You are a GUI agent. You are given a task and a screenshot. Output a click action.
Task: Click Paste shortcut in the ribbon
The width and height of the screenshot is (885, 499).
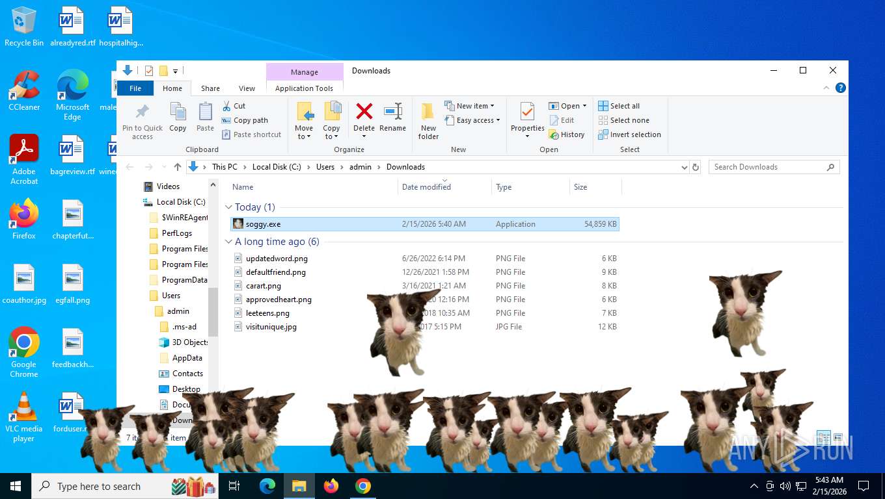click(251, 134)
